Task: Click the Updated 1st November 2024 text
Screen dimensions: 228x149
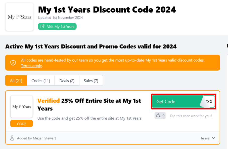Action: point(60,18)
